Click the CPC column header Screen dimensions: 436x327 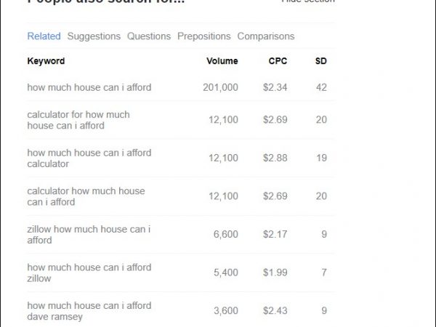pos(278,61)
